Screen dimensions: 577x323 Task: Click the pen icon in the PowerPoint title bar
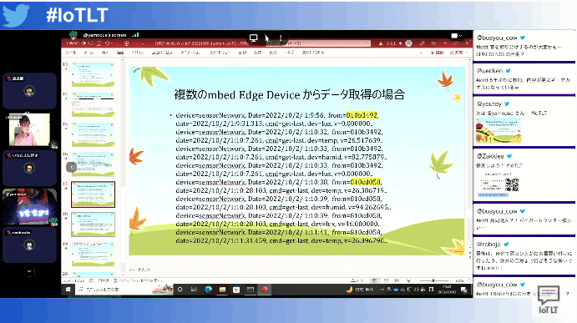click(422, 43)
